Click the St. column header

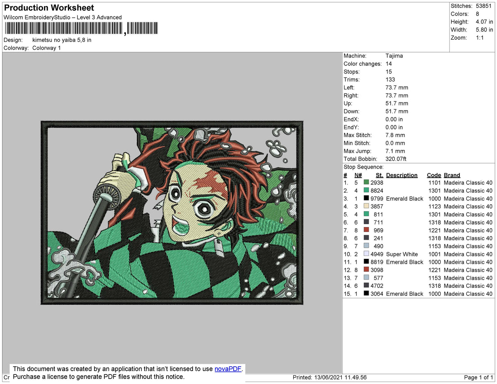[379, 175]
